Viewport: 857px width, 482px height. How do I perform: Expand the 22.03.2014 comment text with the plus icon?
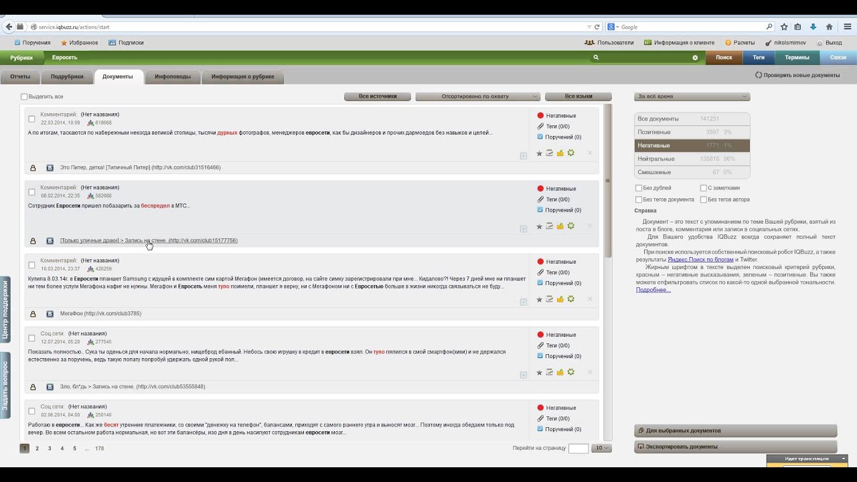pos(524,156)
